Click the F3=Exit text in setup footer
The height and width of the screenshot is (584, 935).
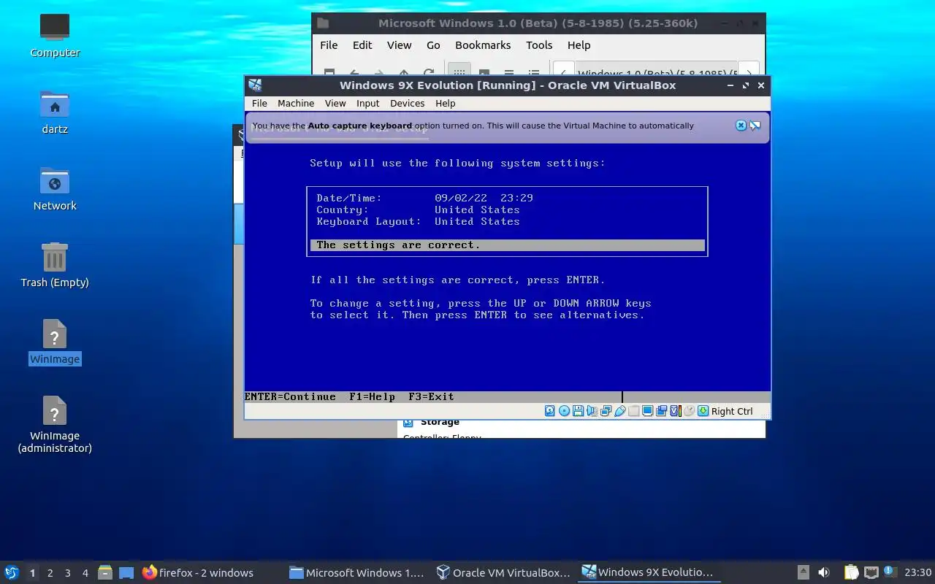coord(431,397)
